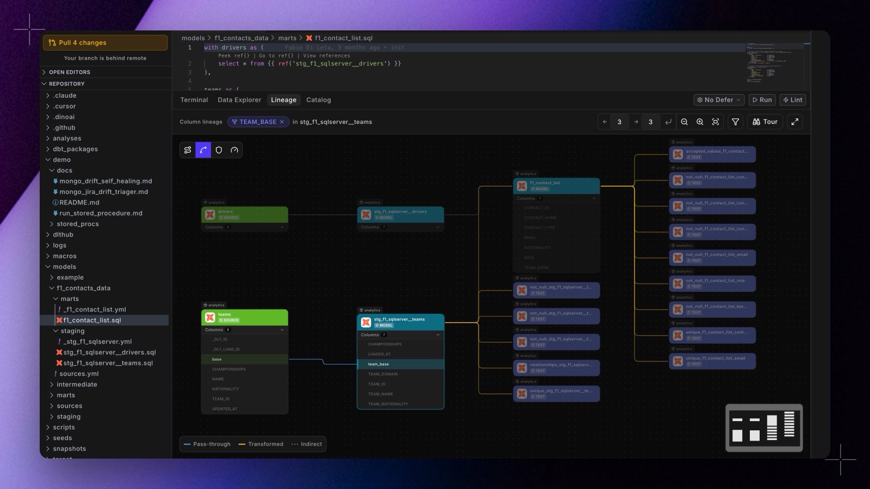
Task: Expand stg_f1_sqlserver__drivers Columns list
Action: [438, 227]
